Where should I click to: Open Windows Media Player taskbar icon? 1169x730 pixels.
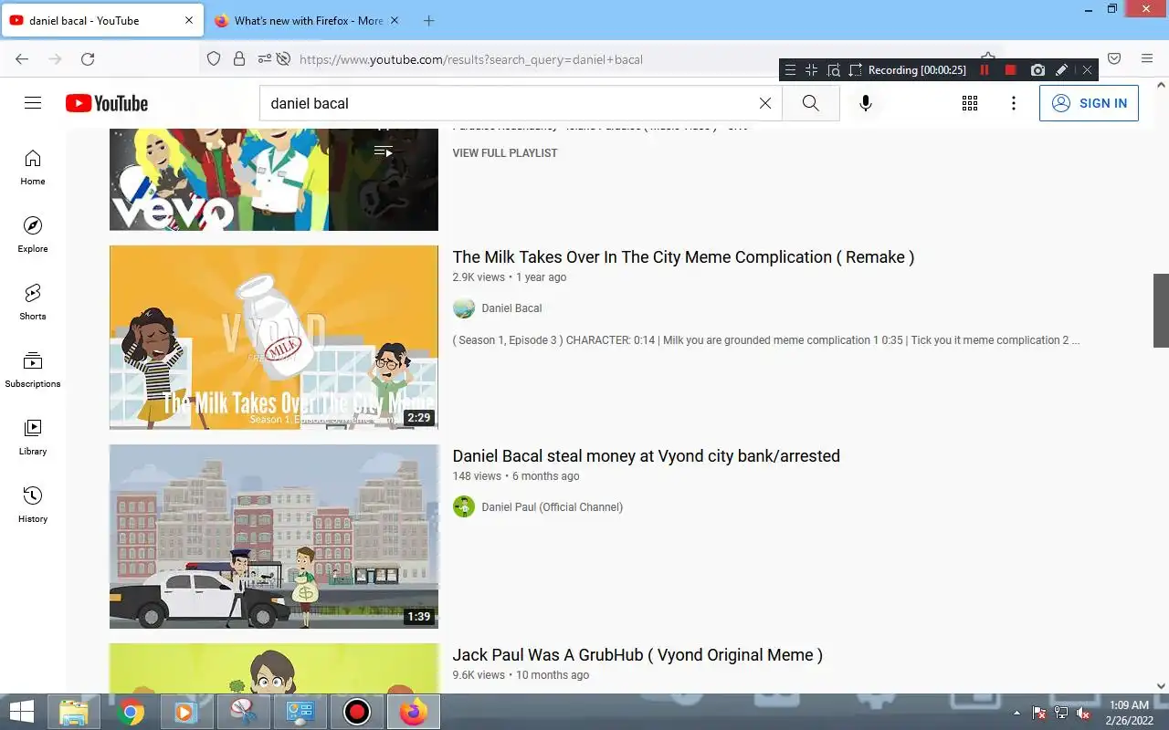pos(185,712)
